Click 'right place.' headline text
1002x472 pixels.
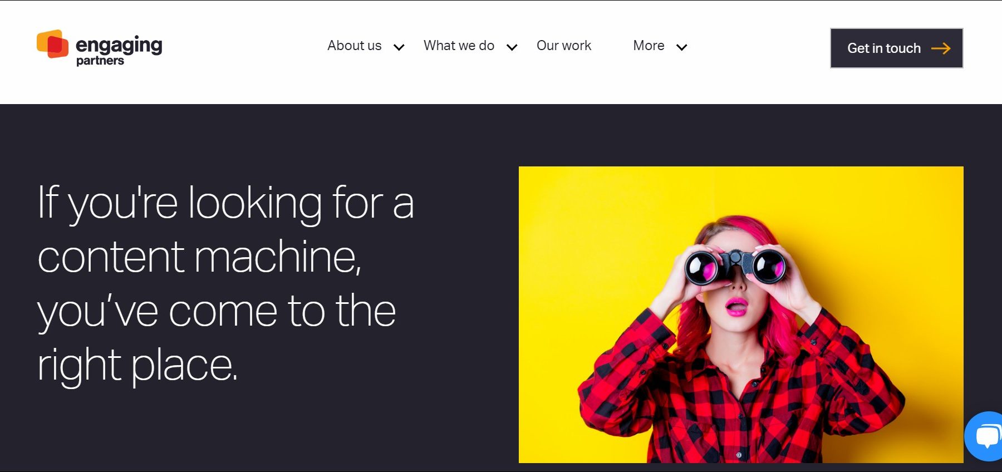point(137,366)
